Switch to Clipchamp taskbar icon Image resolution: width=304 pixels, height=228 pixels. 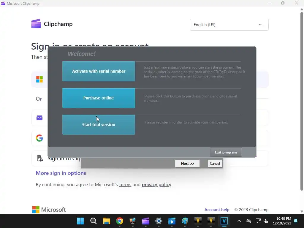(145, 221)
